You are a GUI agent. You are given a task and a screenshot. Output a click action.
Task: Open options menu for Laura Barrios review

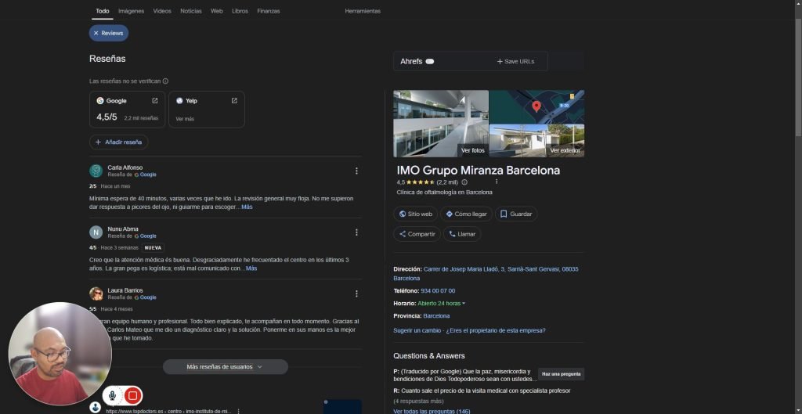[356, 293]
